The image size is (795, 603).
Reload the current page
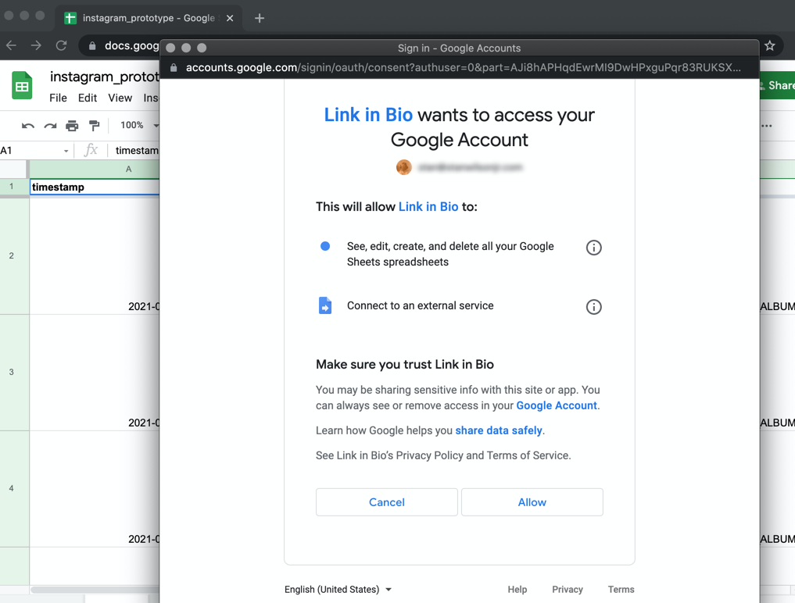tap(61, 46)
